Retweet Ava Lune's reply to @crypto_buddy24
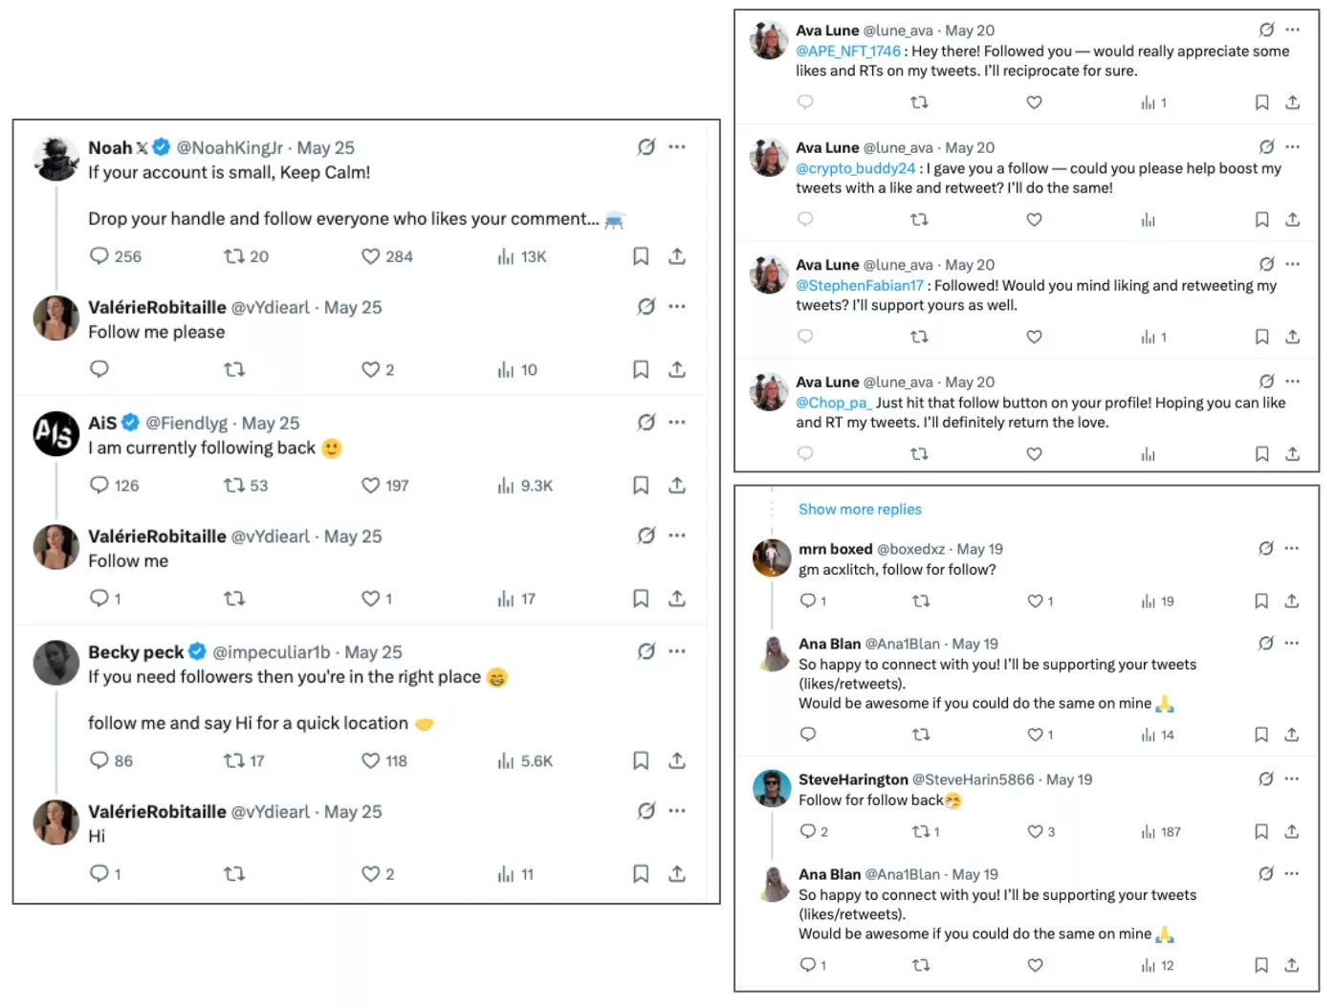This screenshot has width=1336, height=1008. point(919,219)
